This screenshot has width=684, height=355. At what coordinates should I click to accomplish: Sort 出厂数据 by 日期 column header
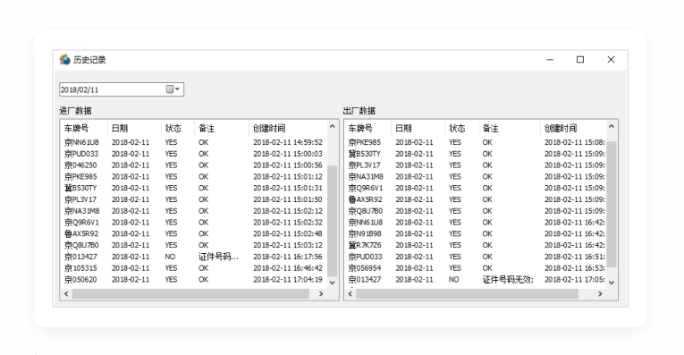(x=418, y=128)
